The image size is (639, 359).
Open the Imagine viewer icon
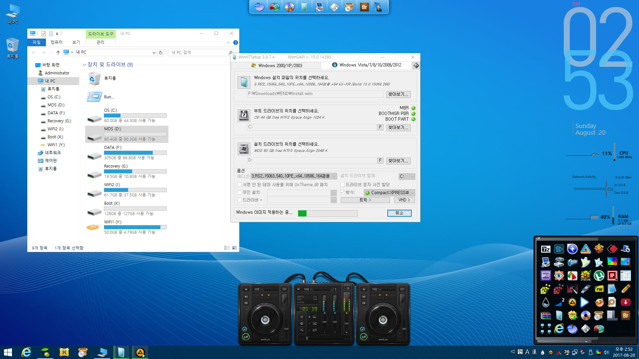click(x=585, y=276)
